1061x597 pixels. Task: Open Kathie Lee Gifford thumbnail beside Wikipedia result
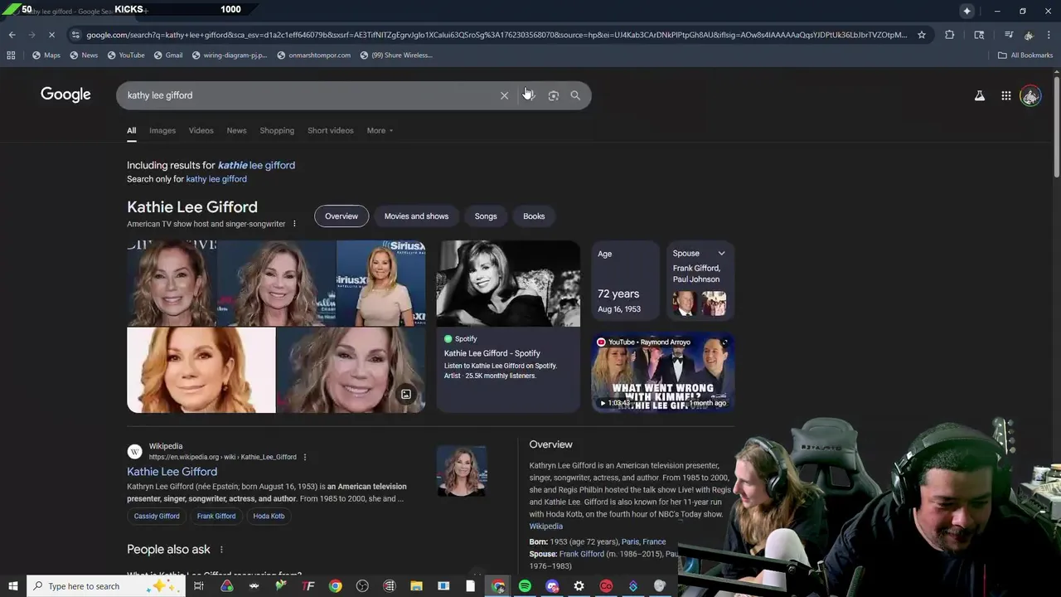coord(462,471)
